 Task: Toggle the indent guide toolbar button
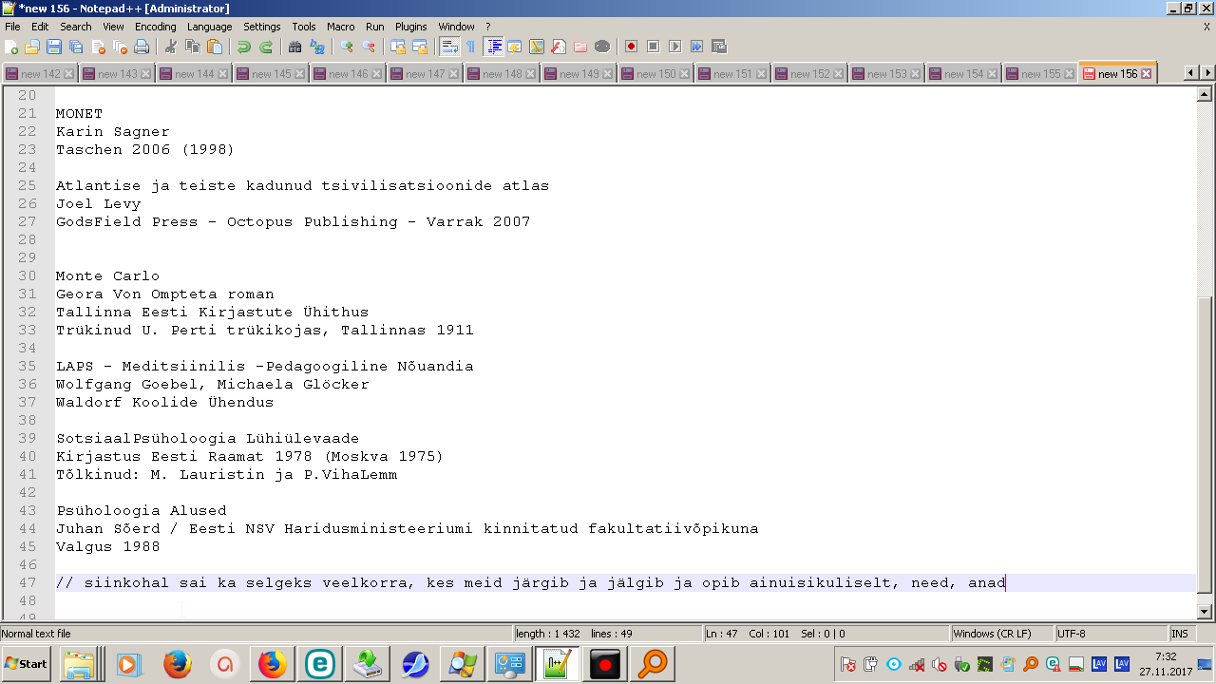[x=493, y=47]
